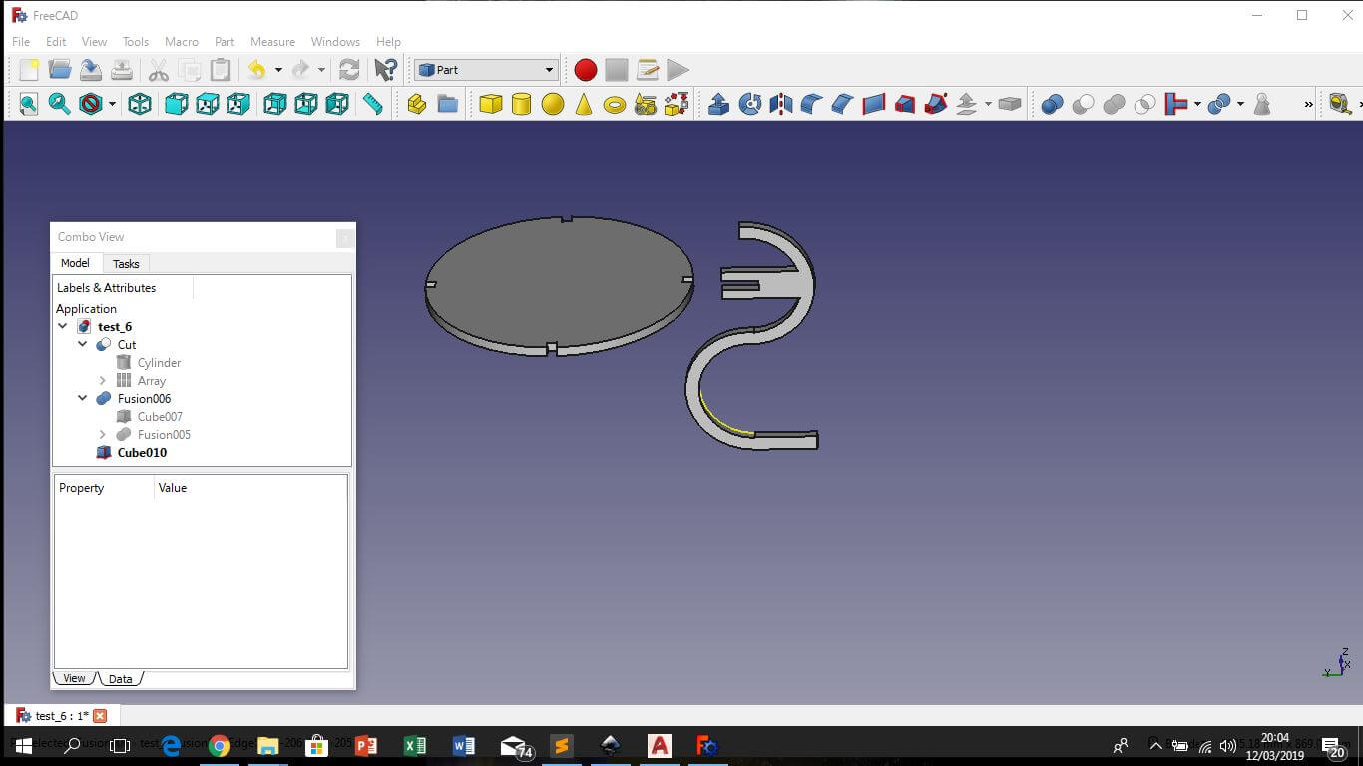This screenshot has height=766, width=1363.
Task: Measure distance with the ruler icon
Action: tap(373, 104)
